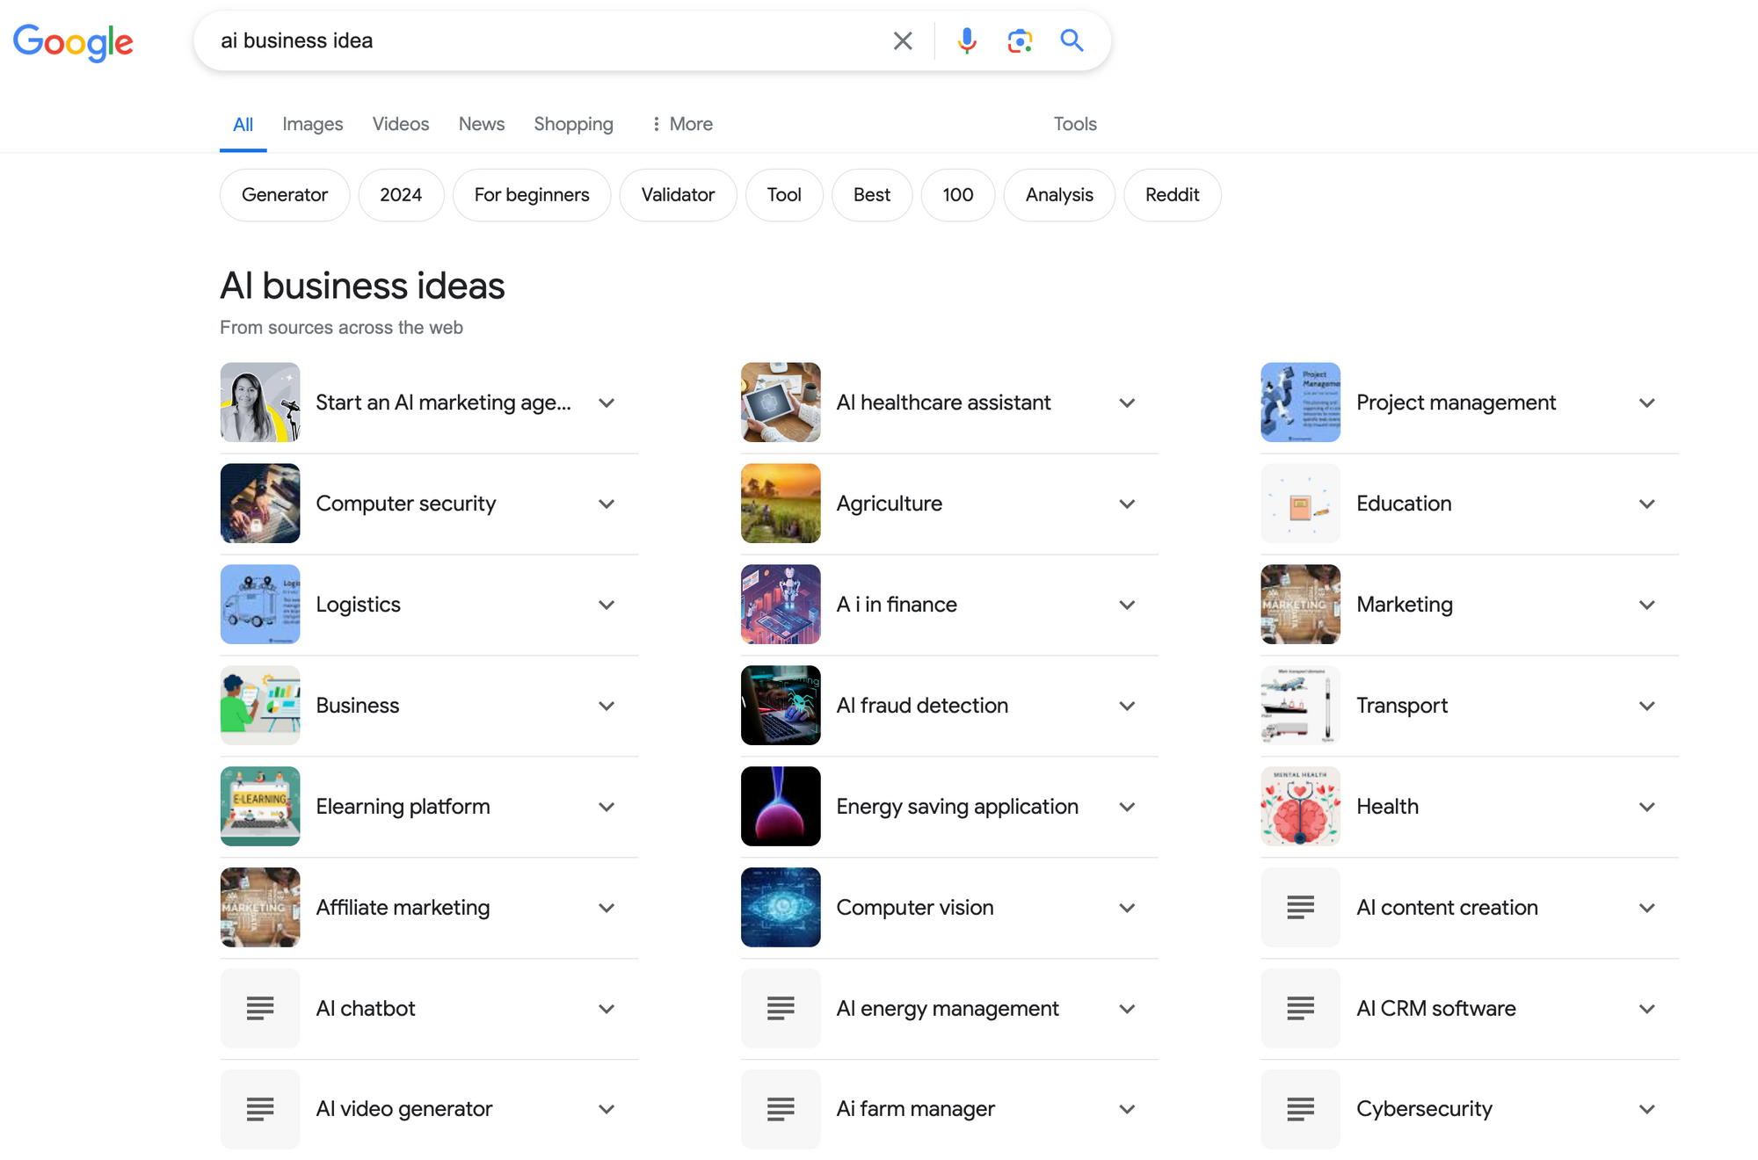Screen dimensions: 1758x1160
Task: Expand the Agriculture entry chevron
Action: 1127,504
